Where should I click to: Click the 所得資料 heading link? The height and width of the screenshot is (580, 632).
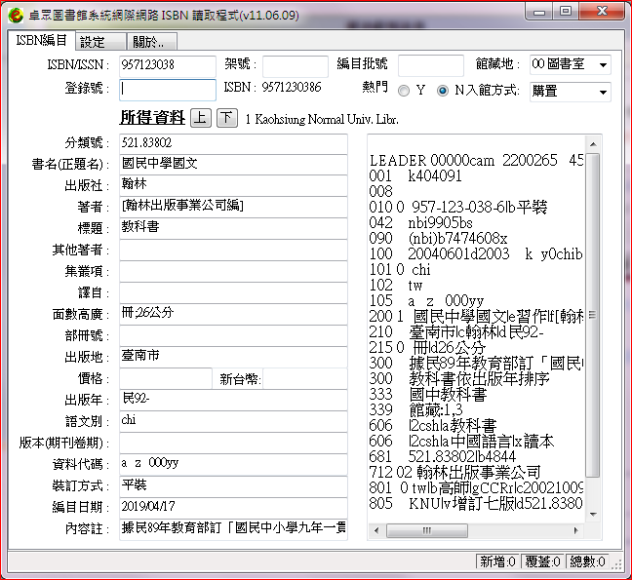pos(152,117)
